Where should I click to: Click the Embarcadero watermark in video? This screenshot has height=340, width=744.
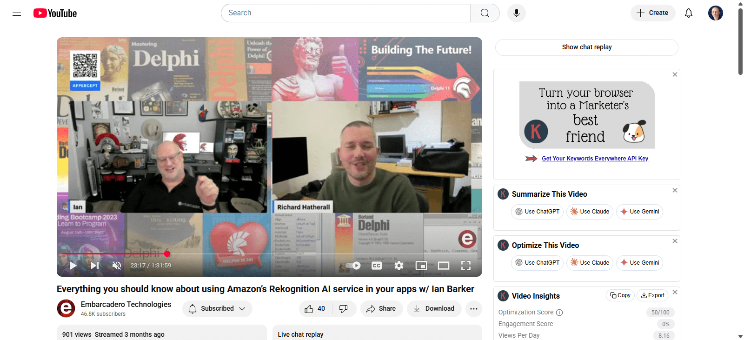point(467,239)
